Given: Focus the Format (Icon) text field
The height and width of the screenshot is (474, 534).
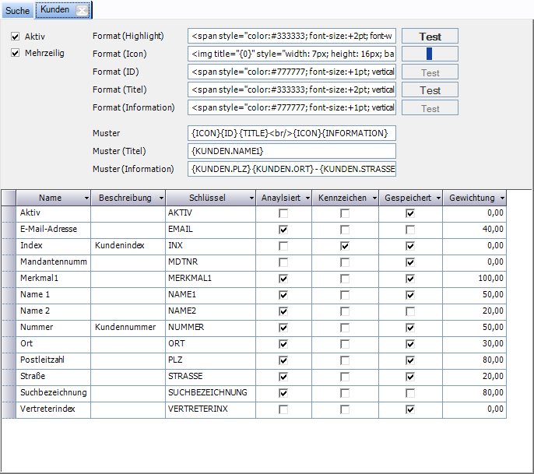Looking at the screenshot, I should [292, 54].
